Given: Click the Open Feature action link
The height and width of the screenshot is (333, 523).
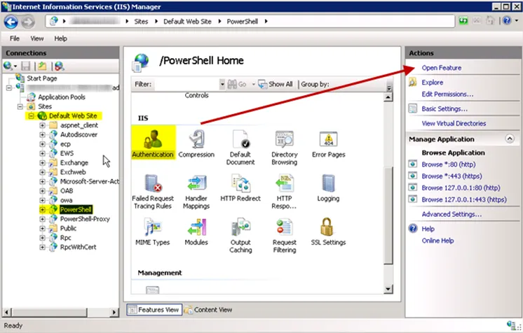Looking at the screenshot, I should click(x=442, y=68).
